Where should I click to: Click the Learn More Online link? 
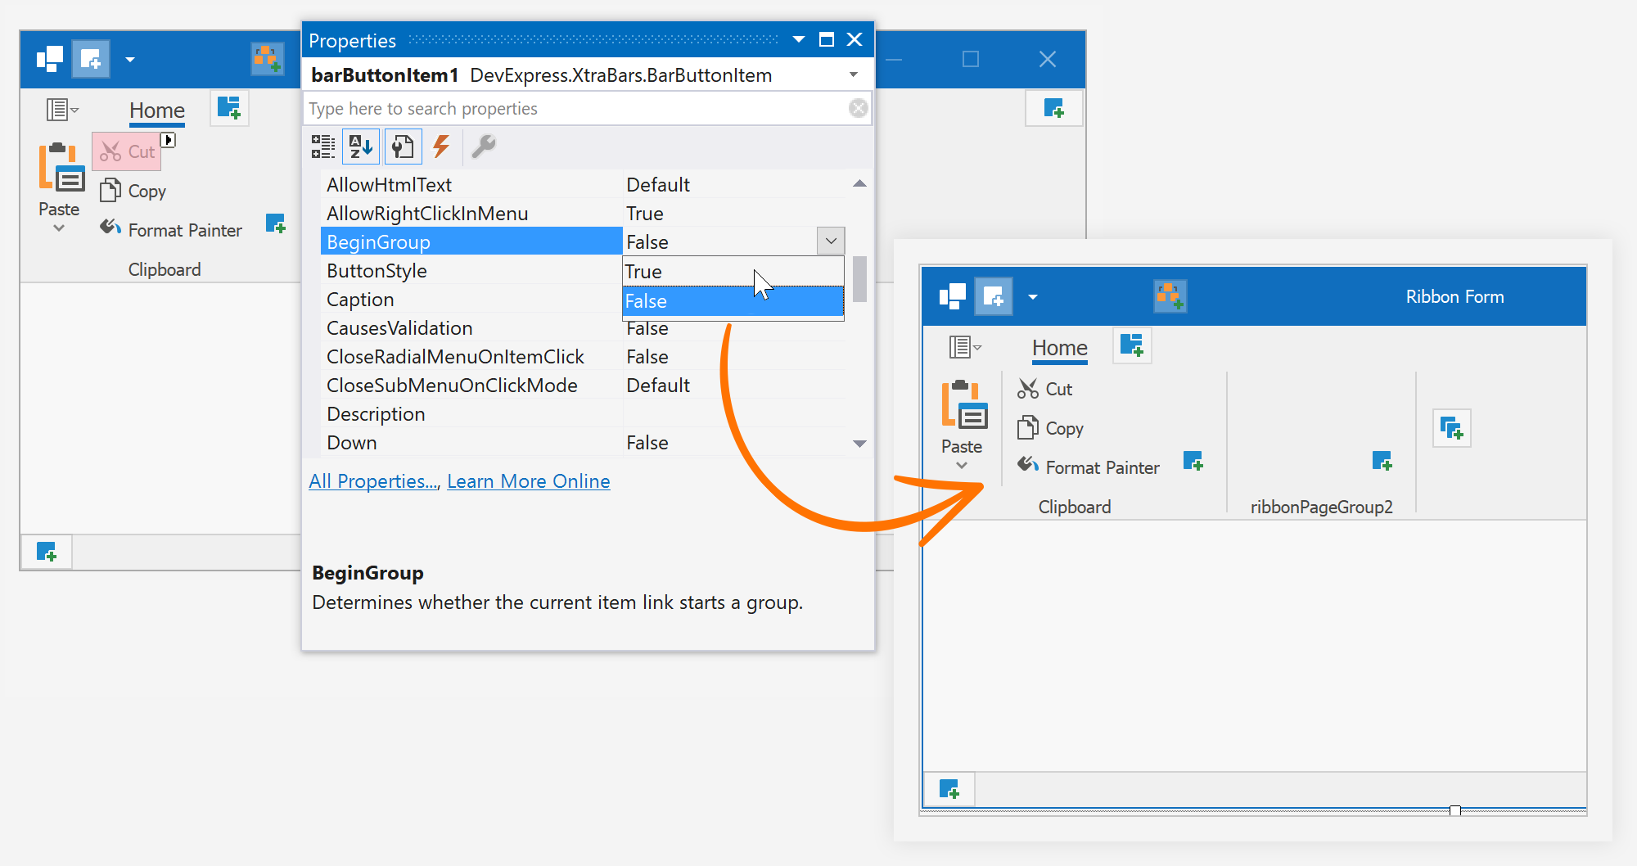[528, 481]
